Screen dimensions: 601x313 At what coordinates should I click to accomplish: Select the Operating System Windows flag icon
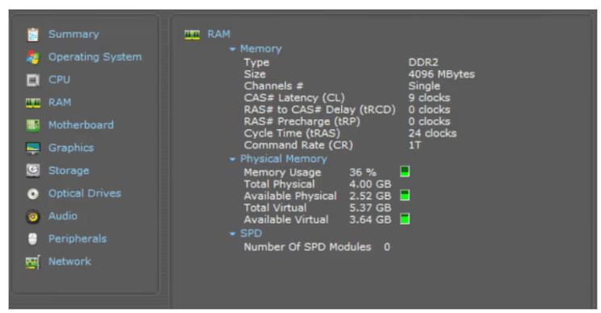[x=33, y=57]
